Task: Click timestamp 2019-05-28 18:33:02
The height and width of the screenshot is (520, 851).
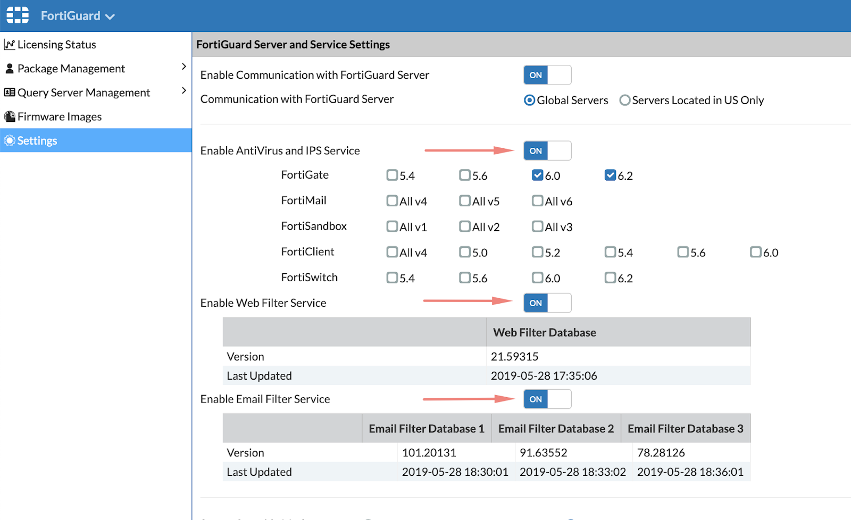Action: pyautogui.click(x=573, y=472)
